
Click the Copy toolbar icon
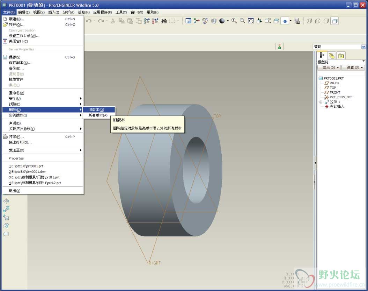pyautogui.click(x=122, y=21)
